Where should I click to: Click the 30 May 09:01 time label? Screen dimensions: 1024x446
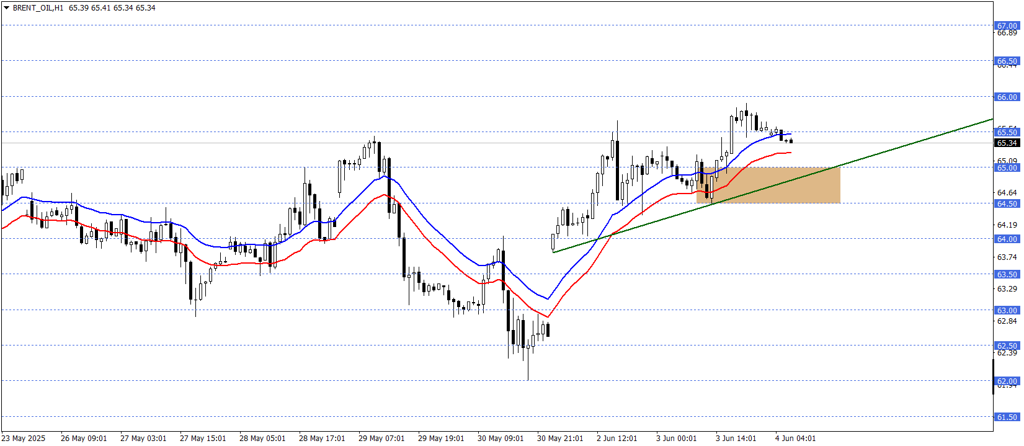coord(501,439)
